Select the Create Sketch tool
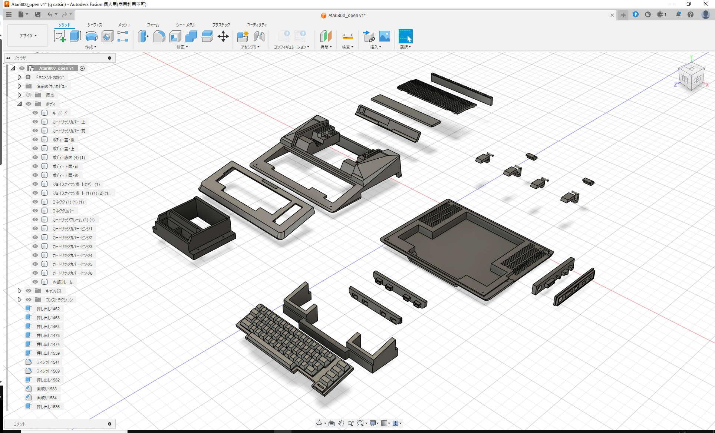 click(x=60, y=36)
